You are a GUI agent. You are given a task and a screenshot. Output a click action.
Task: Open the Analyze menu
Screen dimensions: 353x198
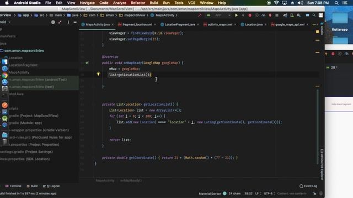point(120,3)
